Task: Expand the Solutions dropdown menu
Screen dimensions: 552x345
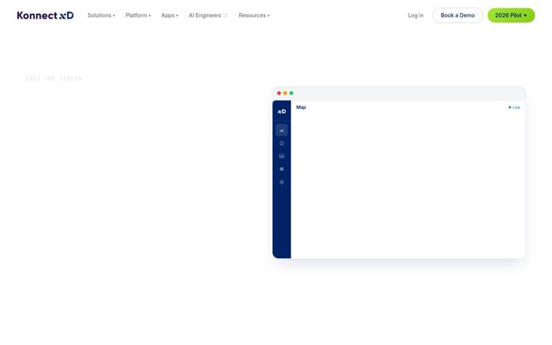Action: click(101, 15)
